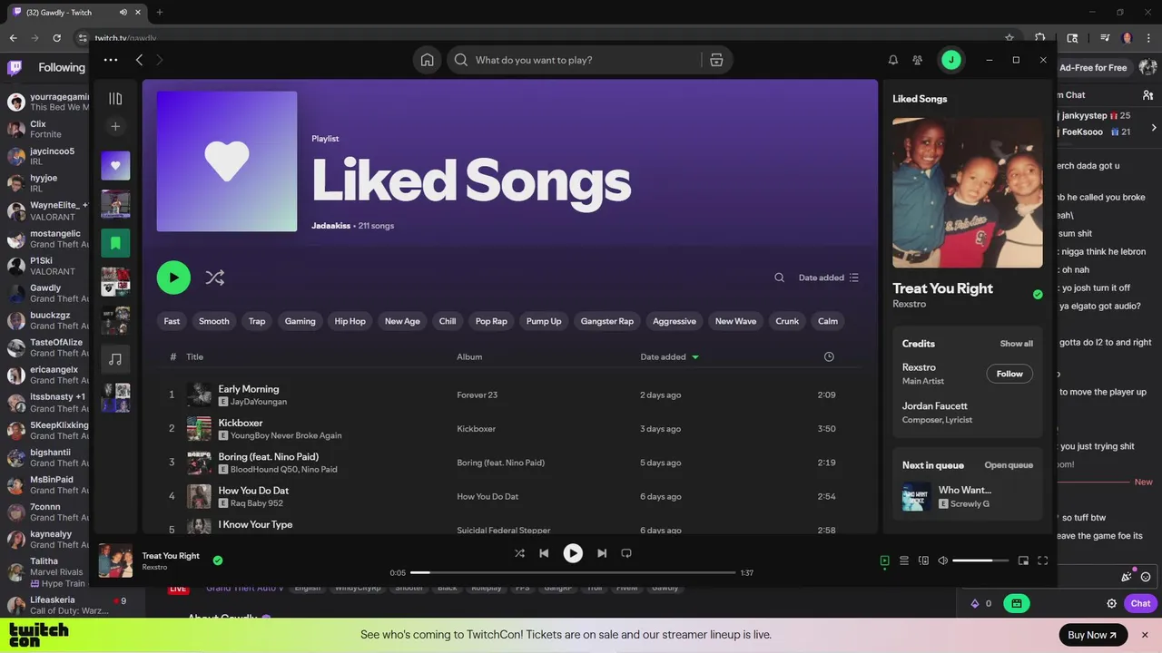1162x653 pixels.
Task: Open music note playlist in sidebar
Action: coord(115,359)
